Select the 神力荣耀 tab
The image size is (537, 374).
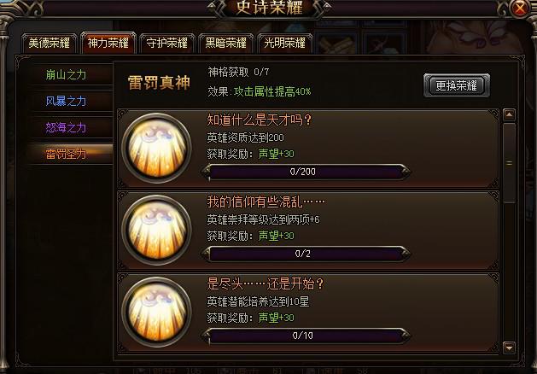[108, 44]
